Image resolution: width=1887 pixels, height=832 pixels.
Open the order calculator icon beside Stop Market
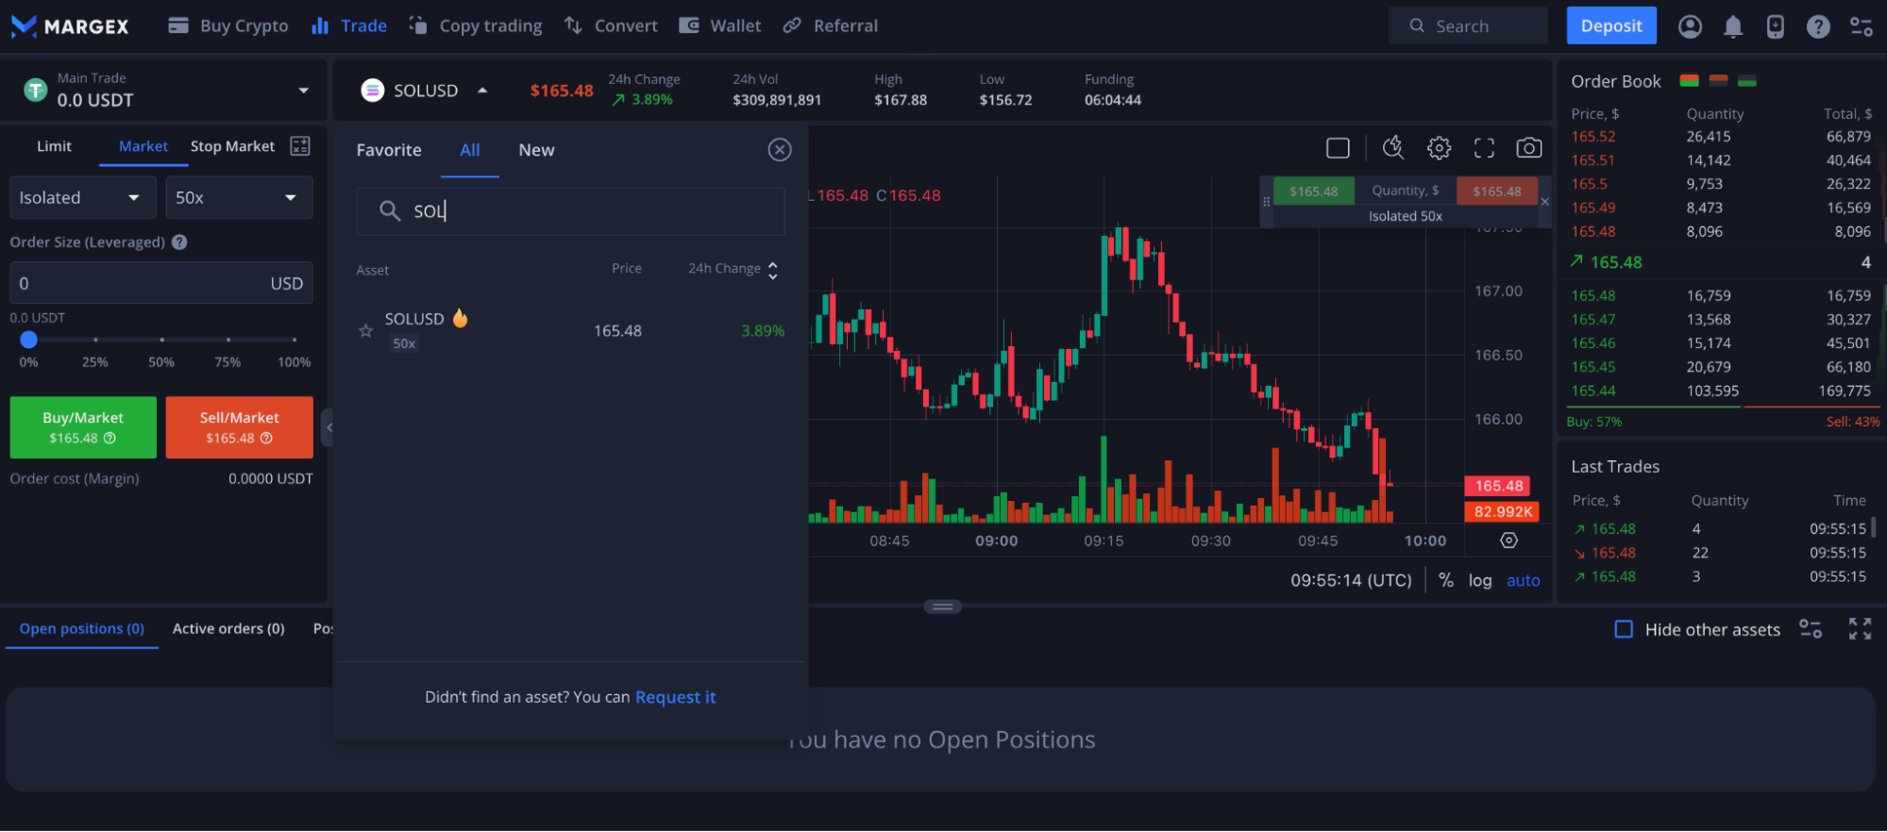tap(300, 146)
